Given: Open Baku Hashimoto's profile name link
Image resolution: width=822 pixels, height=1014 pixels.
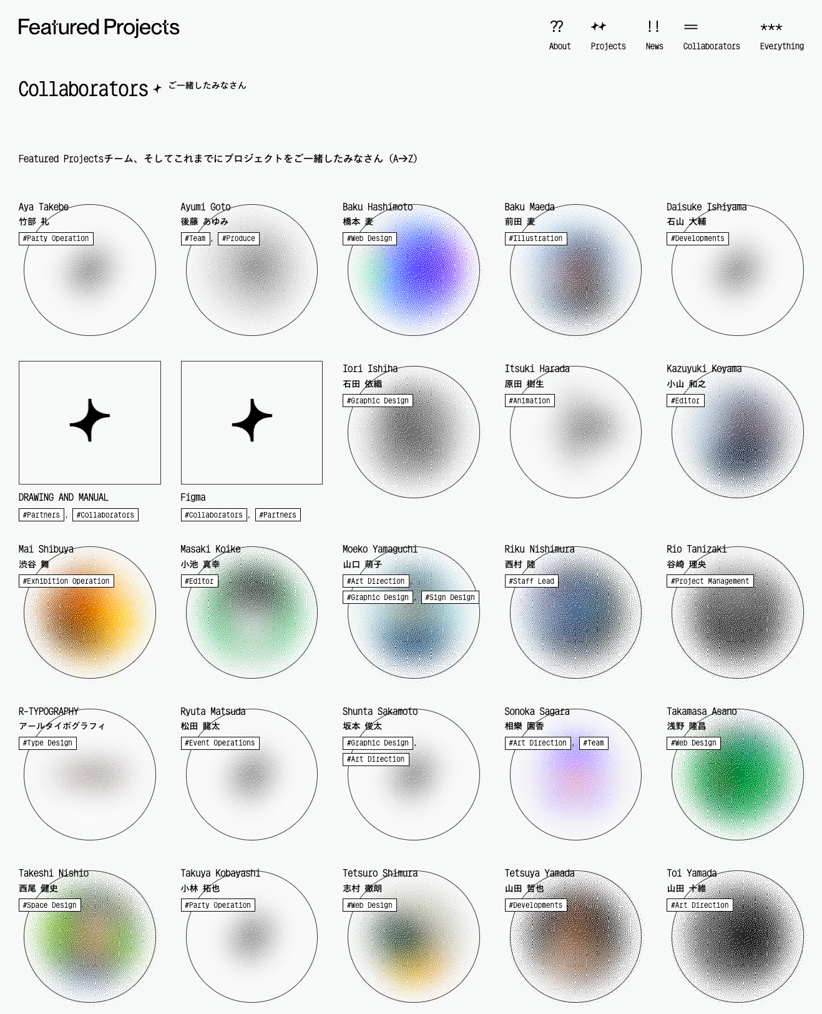Looking at the screenshot, I should (x=378, y=207).
